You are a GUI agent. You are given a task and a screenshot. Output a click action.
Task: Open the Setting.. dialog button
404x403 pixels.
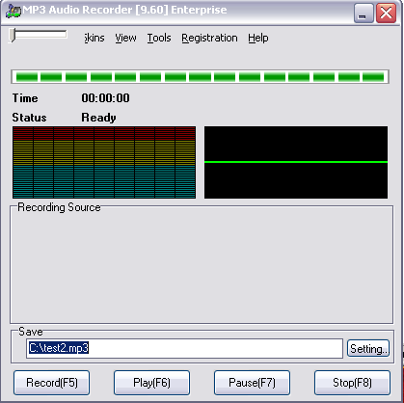pyautogui.click(x=368, y=348)
